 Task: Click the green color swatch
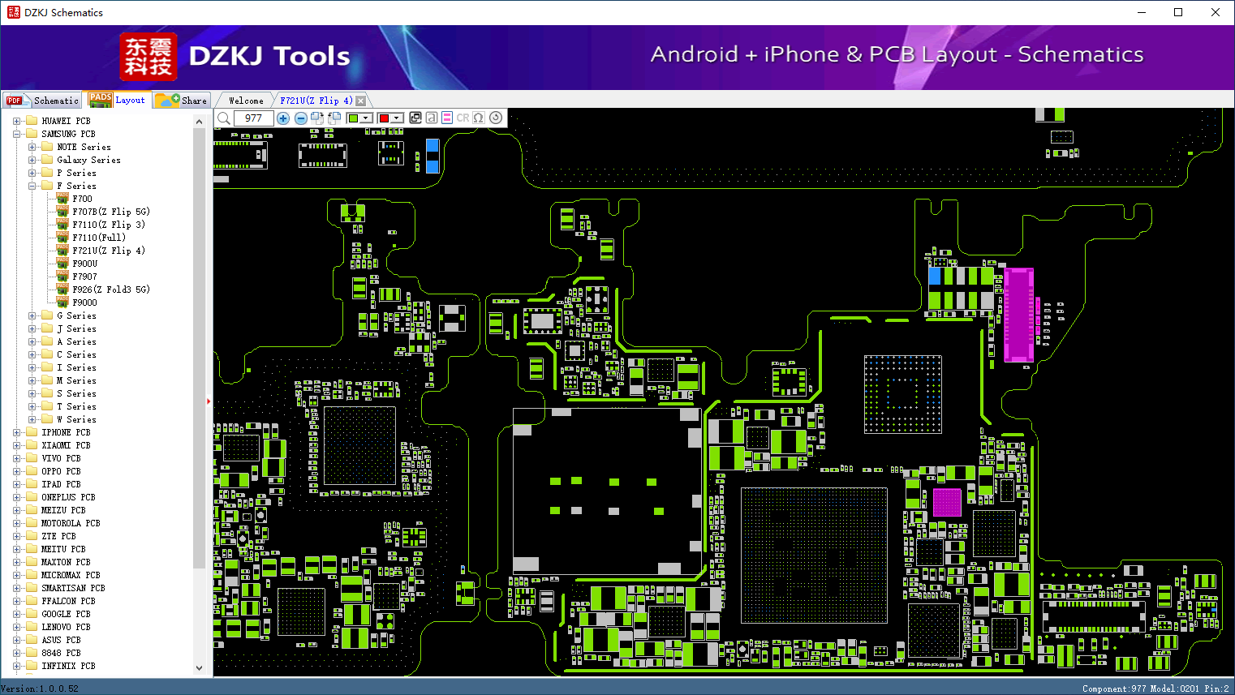coord(353,118)
